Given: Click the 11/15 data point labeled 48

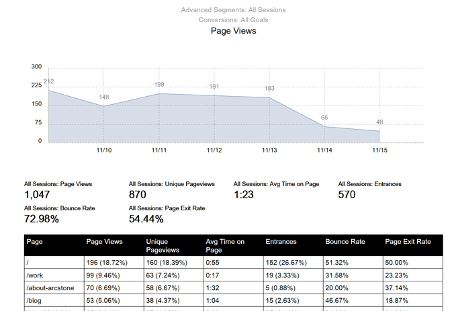Looking at the screenshot, I should 379,131.
